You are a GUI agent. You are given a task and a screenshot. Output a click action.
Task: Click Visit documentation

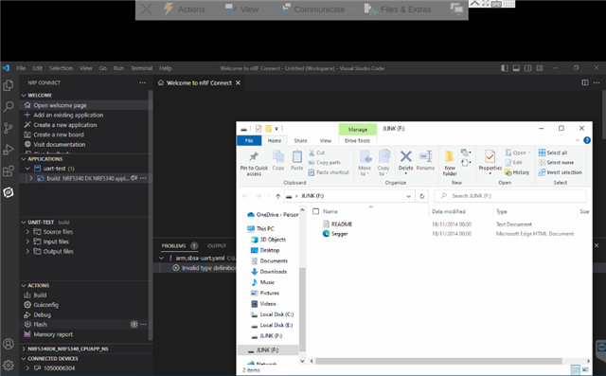click(x=59, y=144)
